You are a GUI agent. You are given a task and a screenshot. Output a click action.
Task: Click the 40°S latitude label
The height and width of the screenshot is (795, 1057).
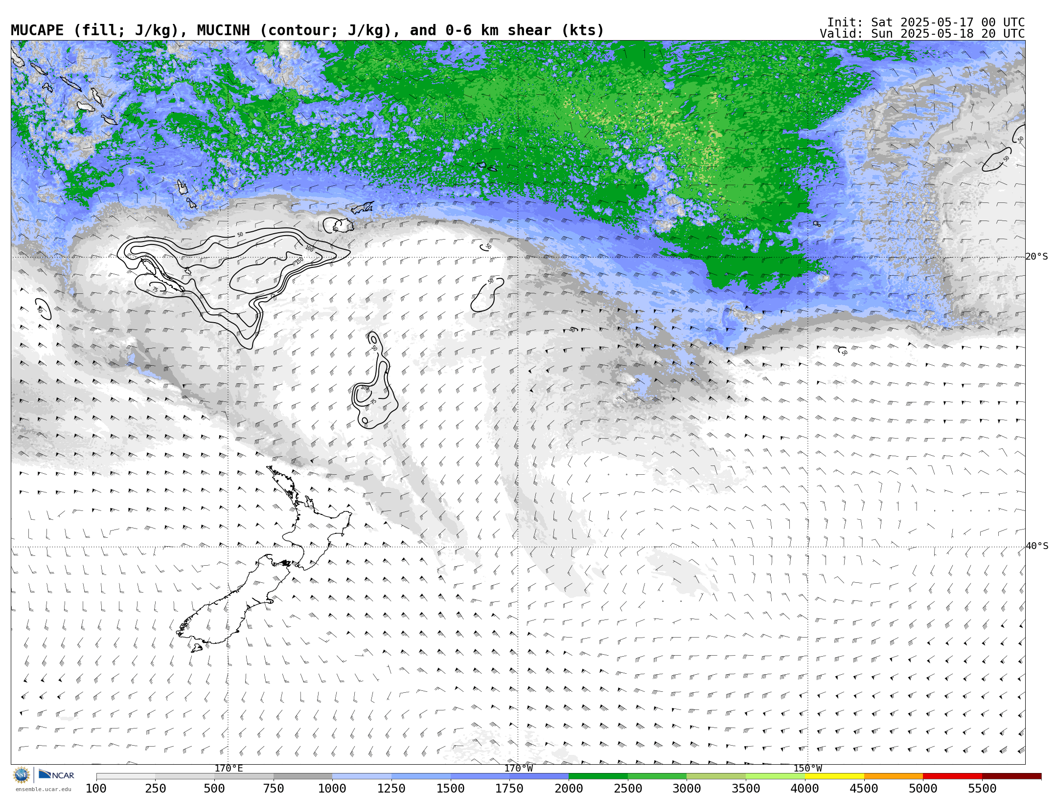tap(1037, 546)
